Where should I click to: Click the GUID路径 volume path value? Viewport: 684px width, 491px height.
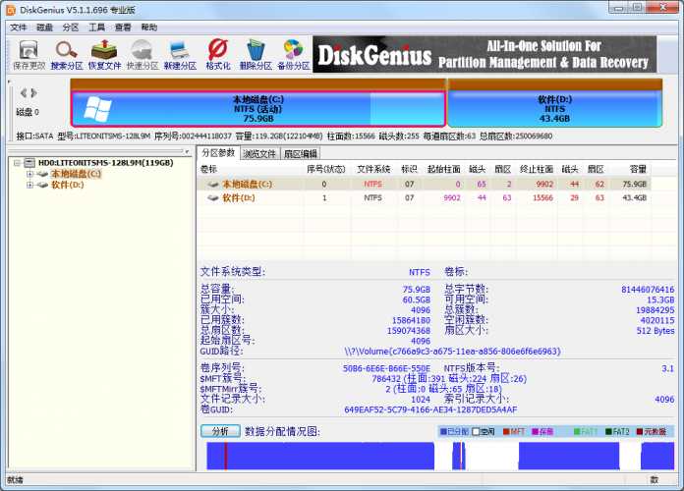click(452, 352)
